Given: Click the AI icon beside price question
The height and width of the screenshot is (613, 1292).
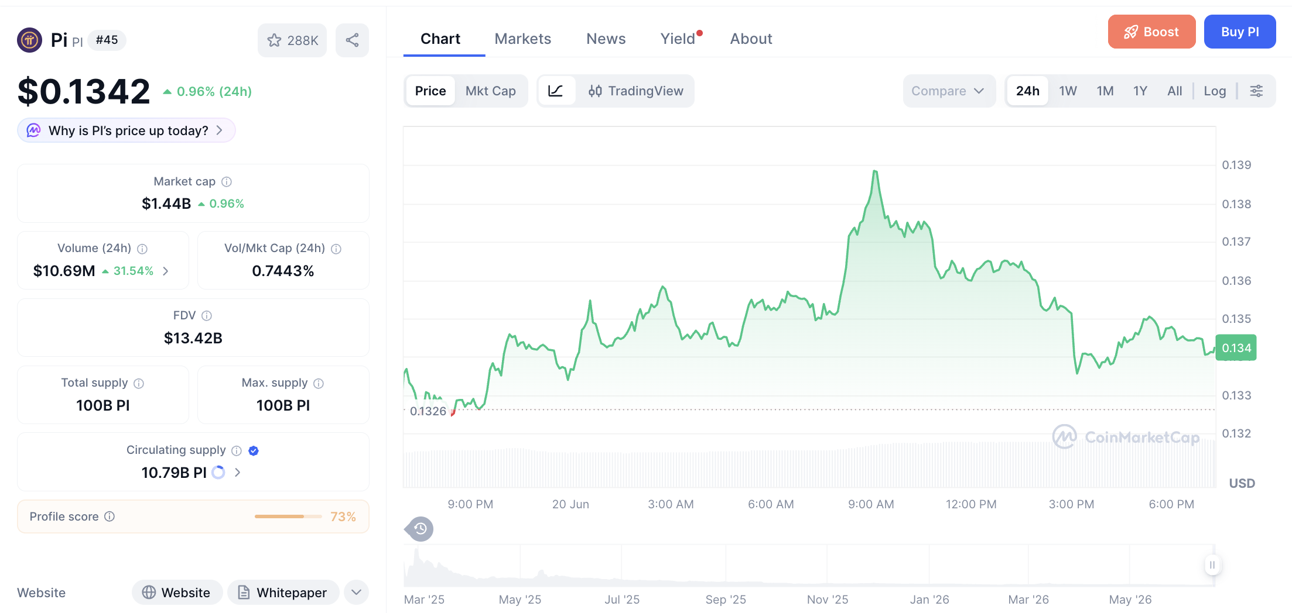Looking at the screenshot, I should point(34,130).
